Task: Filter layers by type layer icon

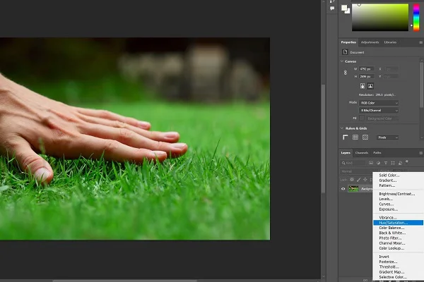Action: [386, 163]
